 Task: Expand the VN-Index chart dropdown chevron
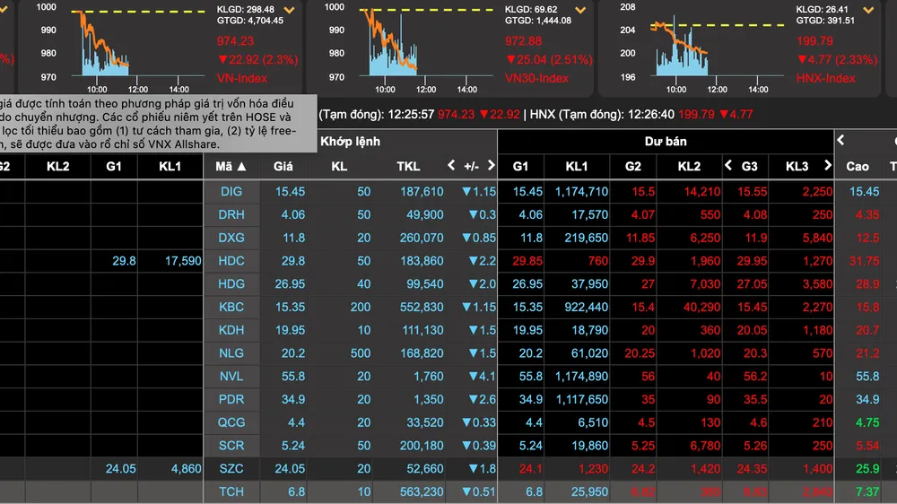pos(290,10)
